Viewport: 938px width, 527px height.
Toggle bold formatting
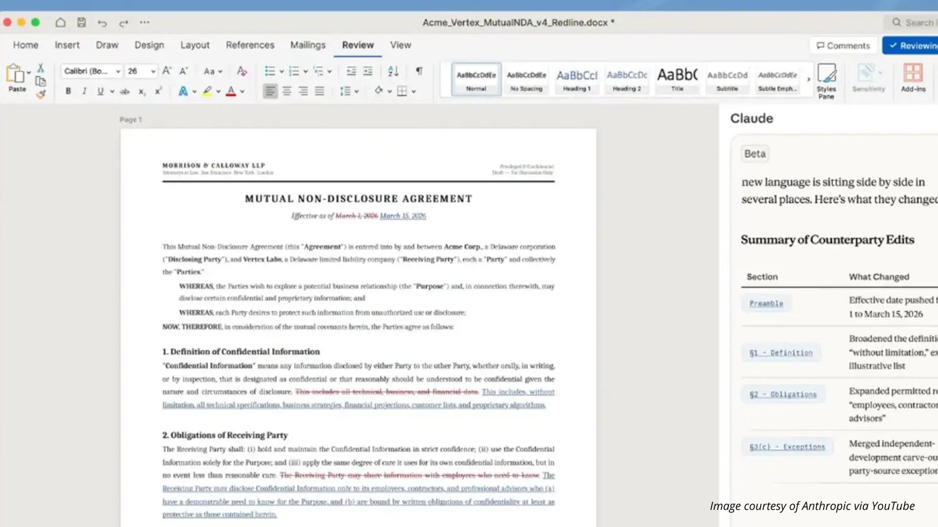click(x=68, y=91)
